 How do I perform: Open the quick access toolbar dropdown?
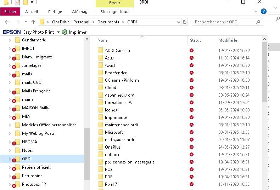click(32, 2)
